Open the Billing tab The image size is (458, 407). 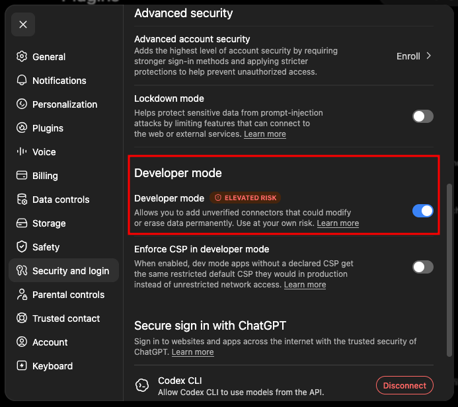[63, 176]
